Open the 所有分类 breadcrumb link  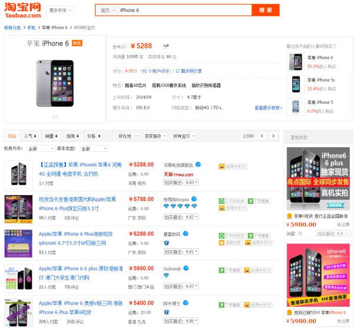click(x=12, y=28)
